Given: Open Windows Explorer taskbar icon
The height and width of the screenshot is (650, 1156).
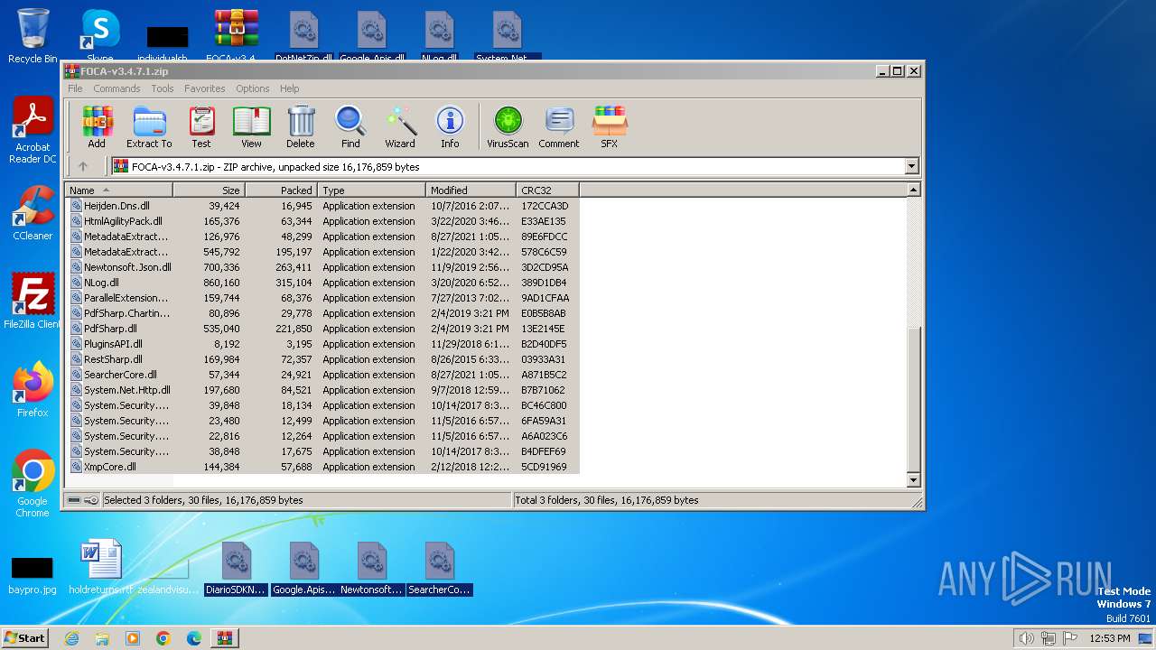Looking at the screenshot, I should point(102,638).
